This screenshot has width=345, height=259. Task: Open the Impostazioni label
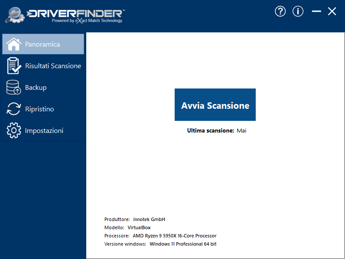[44, 131]
